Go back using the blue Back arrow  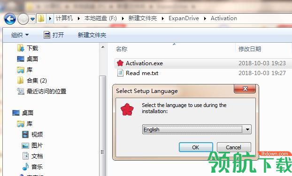click(x=10, y=19)
